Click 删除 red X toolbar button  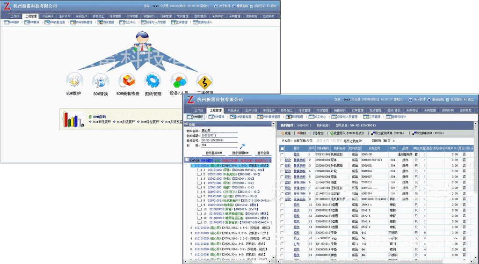coord(302,133)
